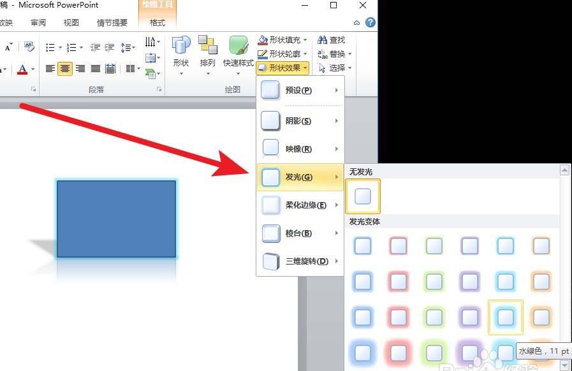Toggle bulleted list formatting
This screenshot has height=371, width=572.
pos(49,46)
